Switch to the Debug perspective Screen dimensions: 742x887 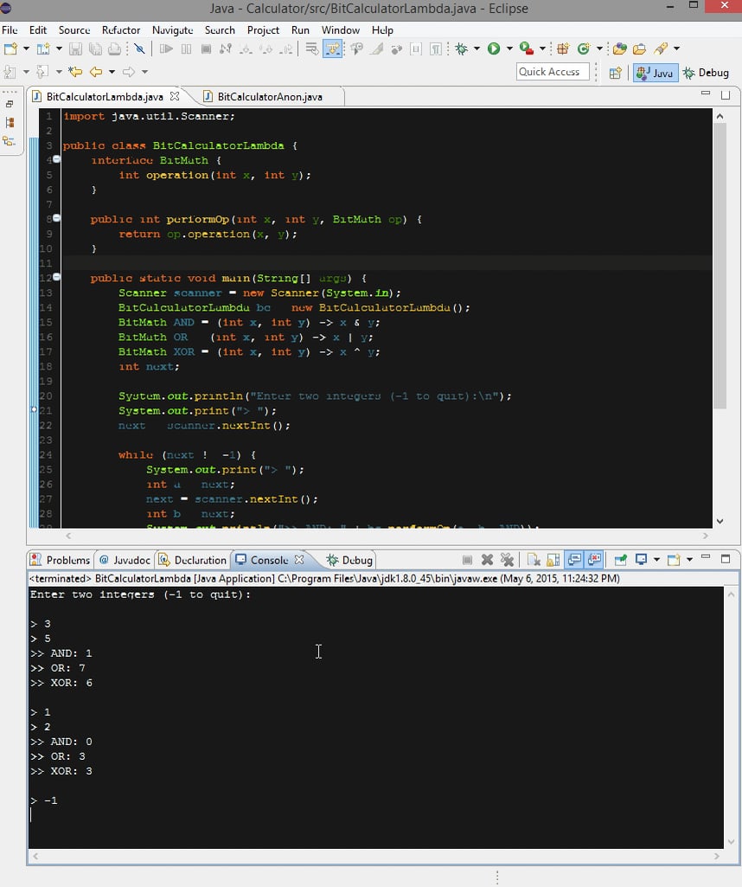click(x=707, y=73)
